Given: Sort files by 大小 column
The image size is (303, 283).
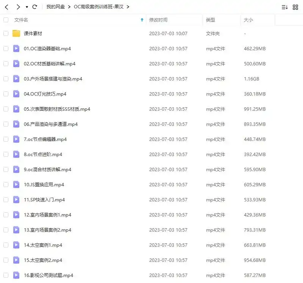Looking at the screenshot, I should (248, 20).
